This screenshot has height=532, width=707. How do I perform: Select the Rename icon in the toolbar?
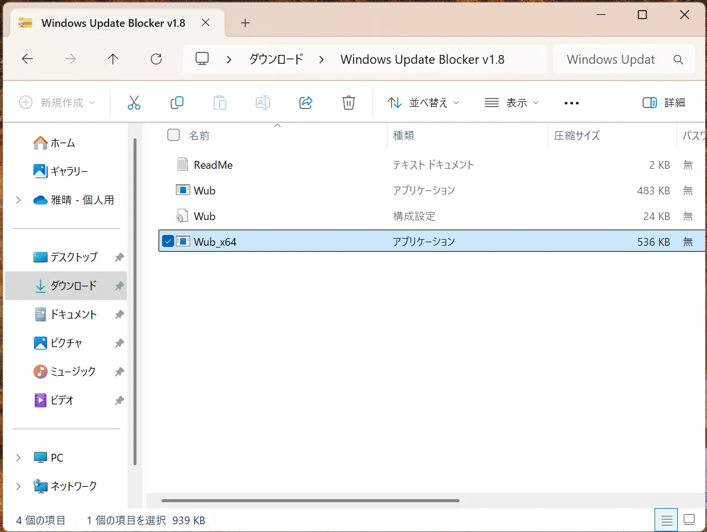tap(262, 102)
